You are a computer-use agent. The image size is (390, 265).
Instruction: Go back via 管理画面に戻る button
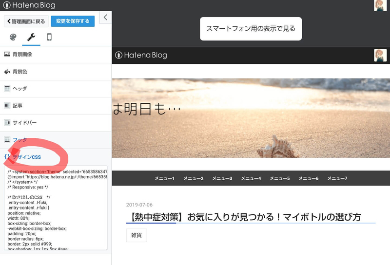(x=26, y=21)
